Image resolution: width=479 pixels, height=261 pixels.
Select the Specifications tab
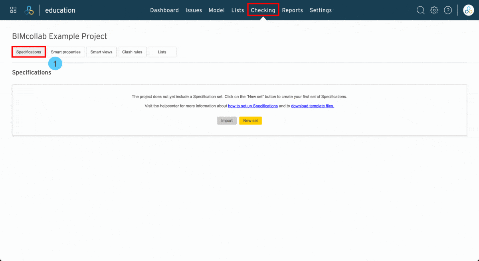[28, 52]
